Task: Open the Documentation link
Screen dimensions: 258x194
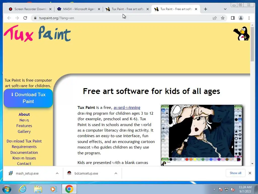Action: 24,152
